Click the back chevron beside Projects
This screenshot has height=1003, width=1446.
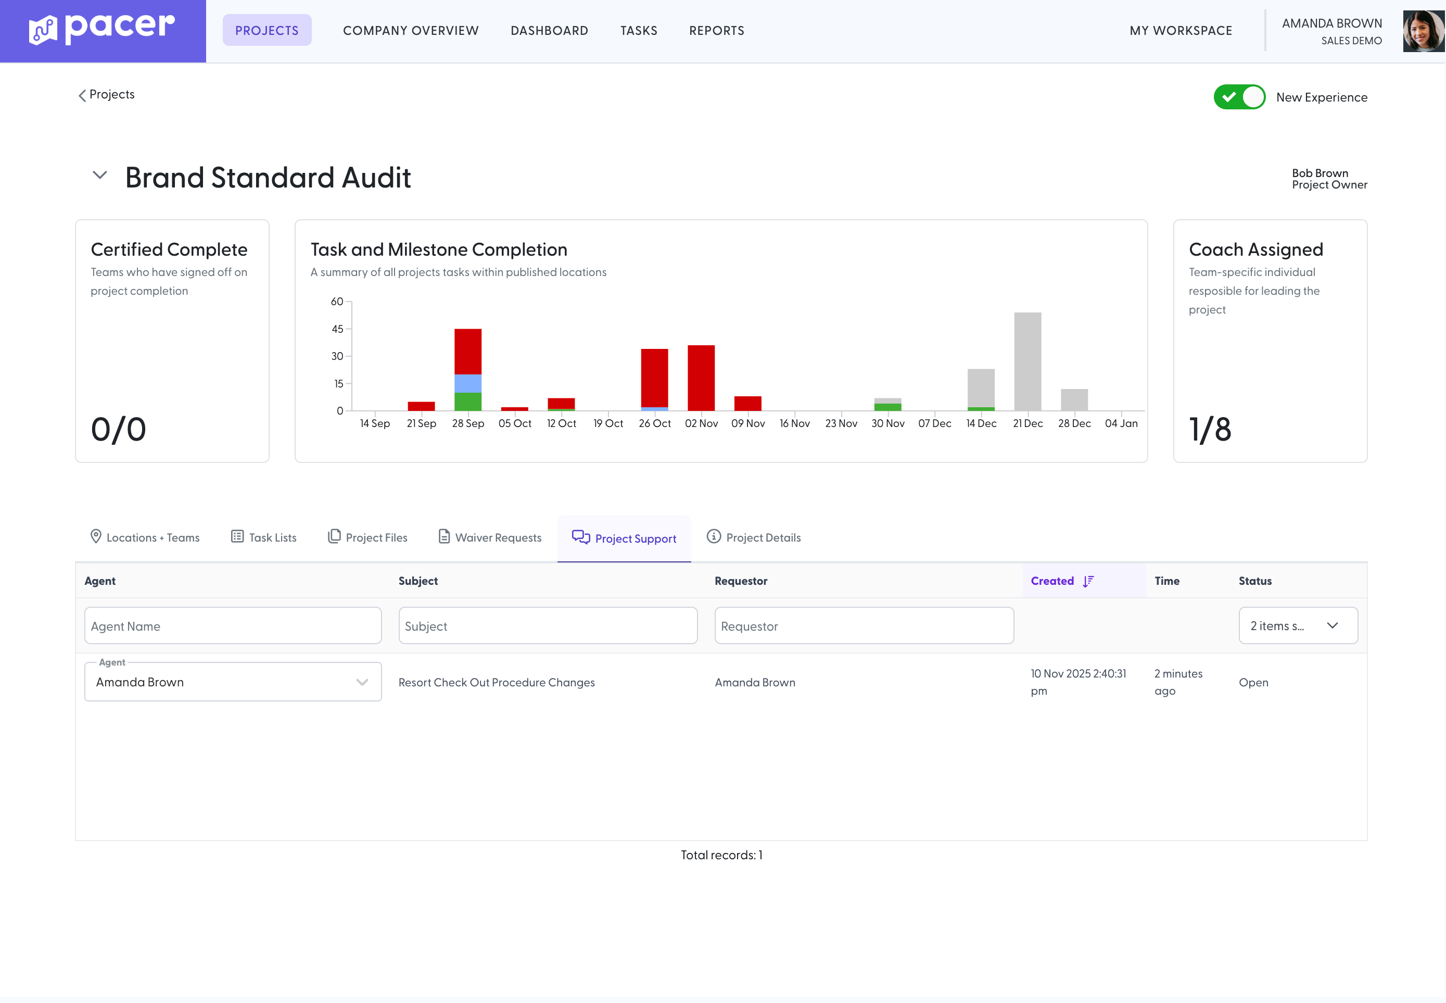pos(82,95)
